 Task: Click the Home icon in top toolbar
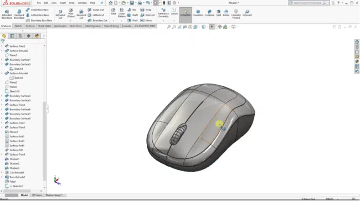coord(111,3)
